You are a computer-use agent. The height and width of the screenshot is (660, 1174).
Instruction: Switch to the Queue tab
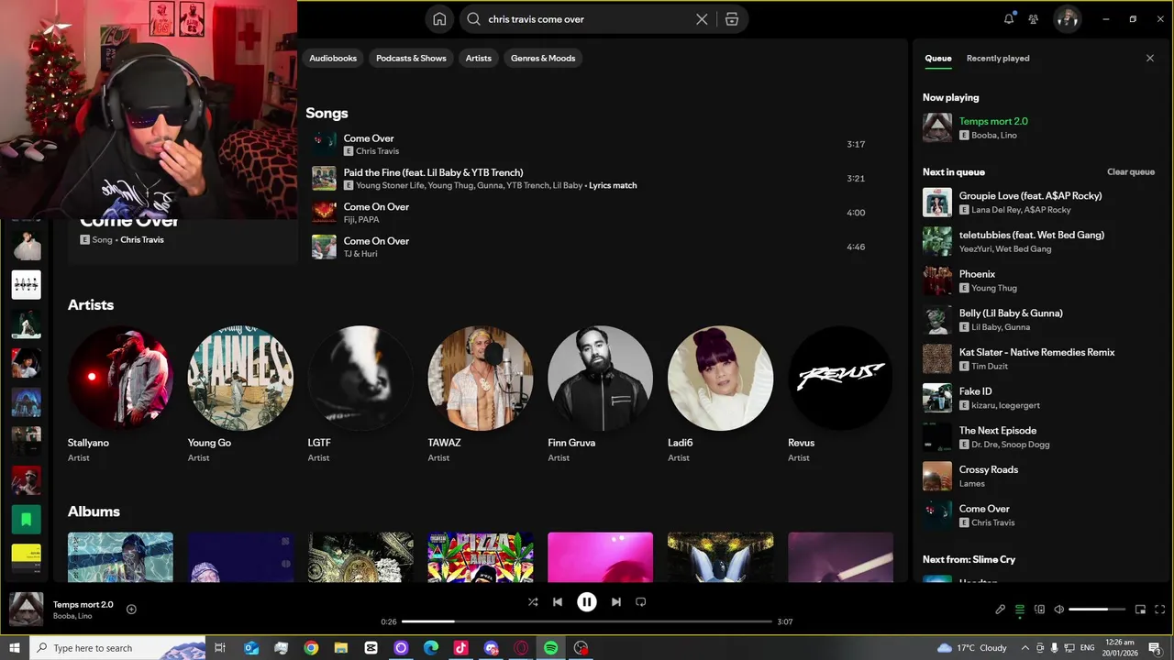937,58
